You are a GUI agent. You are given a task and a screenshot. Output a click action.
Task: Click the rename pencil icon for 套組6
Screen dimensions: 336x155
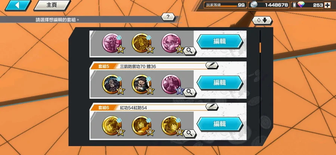pos(212,106)
